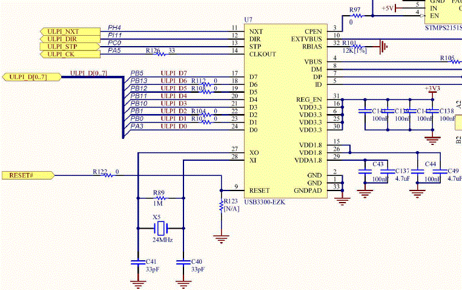Click the PC0 net label

(114, 43)
